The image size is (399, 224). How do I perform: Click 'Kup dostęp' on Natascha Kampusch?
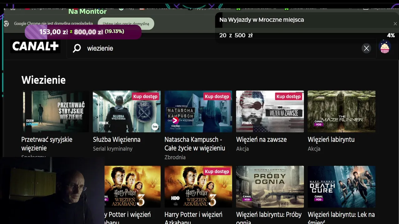pyautogui.click(x=217, y=96)
